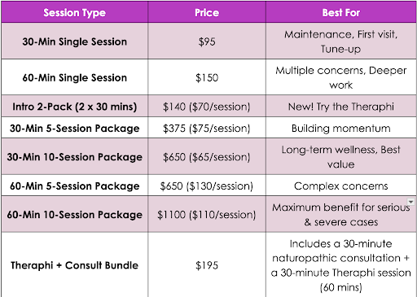
Task: Click the $1100 ($110/session) cell
Action: coord(207,214)
